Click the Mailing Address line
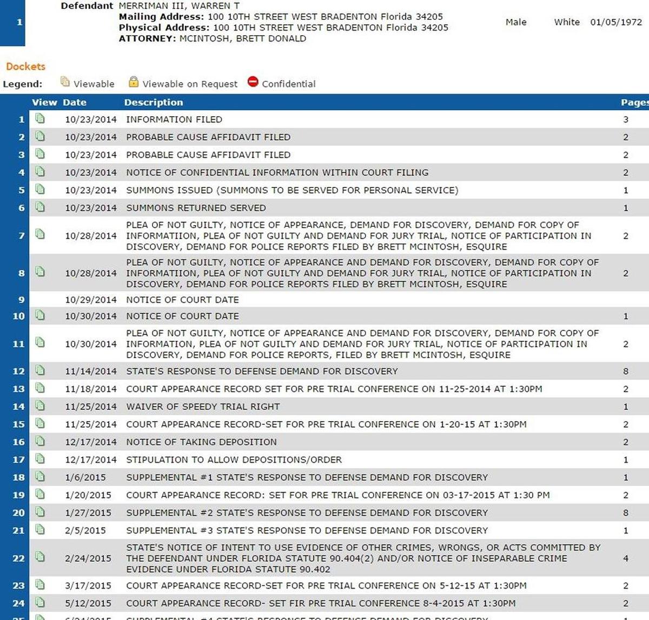This screenshot has height=620, width=649. tap(281, 17)
